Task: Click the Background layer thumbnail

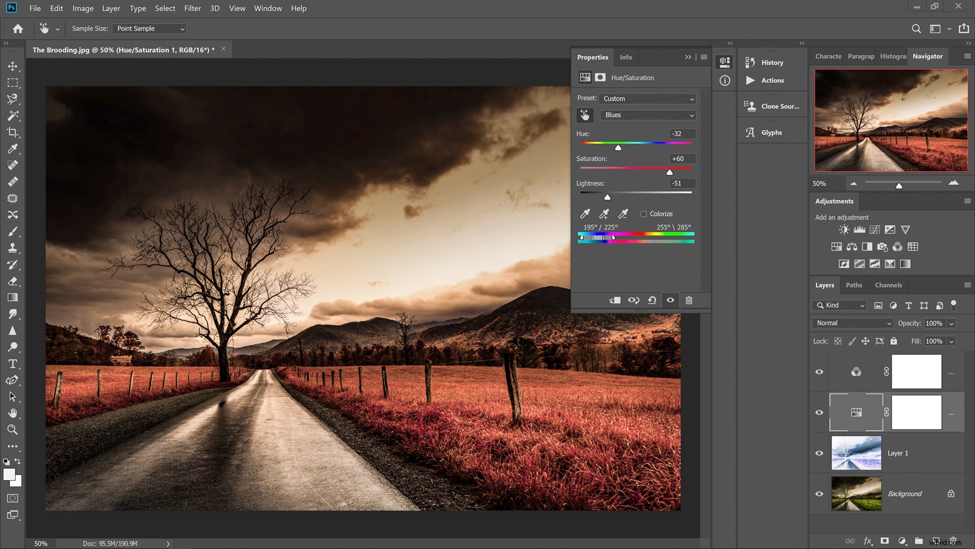Action: (x=855, y=494)
